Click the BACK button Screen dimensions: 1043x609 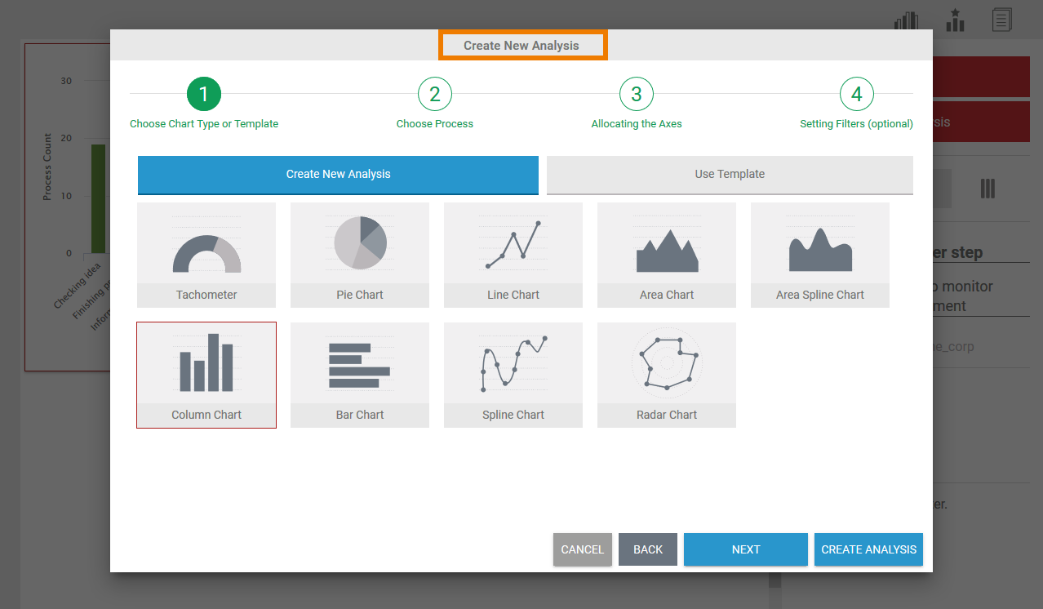648,549
